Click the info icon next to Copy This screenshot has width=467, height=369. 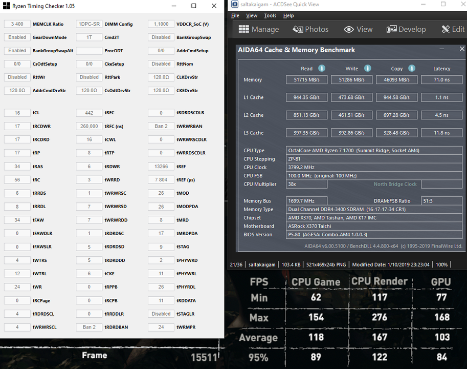(412, 68)
